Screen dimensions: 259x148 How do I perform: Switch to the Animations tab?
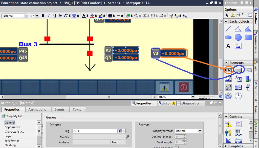pos(37,109)
